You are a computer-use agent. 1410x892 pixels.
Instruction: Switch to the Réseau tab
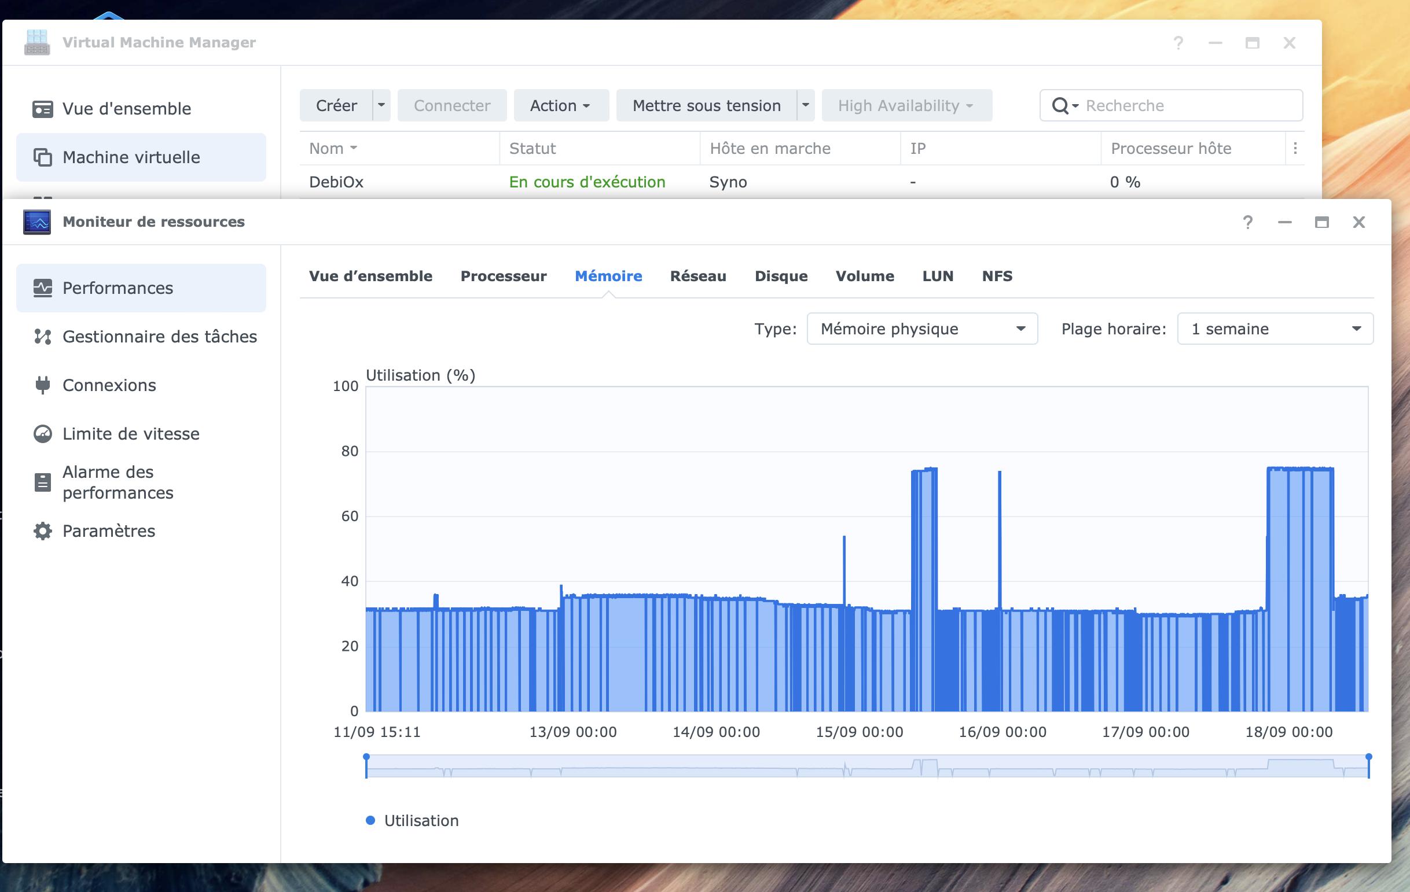pyautogui.click(x=698, y=277)
